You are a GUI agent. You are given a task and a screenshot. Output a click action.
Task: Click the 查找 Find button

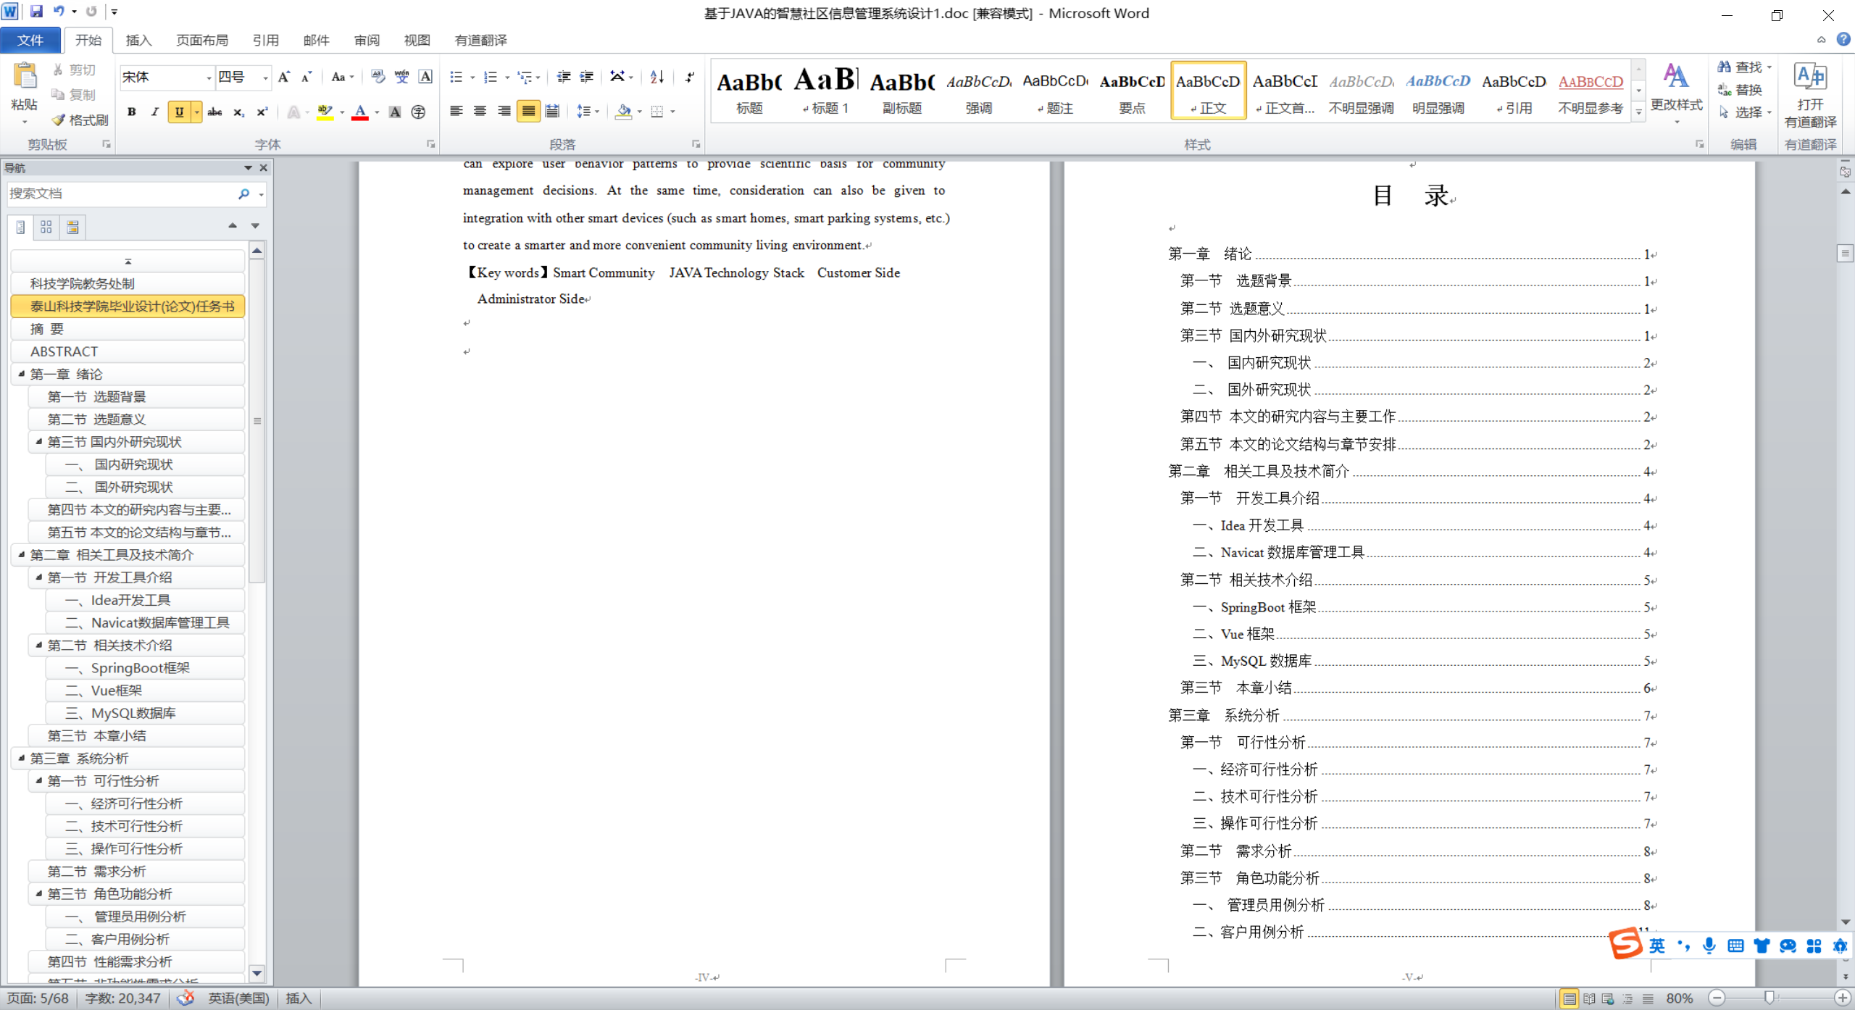[x=1744, y=67]
